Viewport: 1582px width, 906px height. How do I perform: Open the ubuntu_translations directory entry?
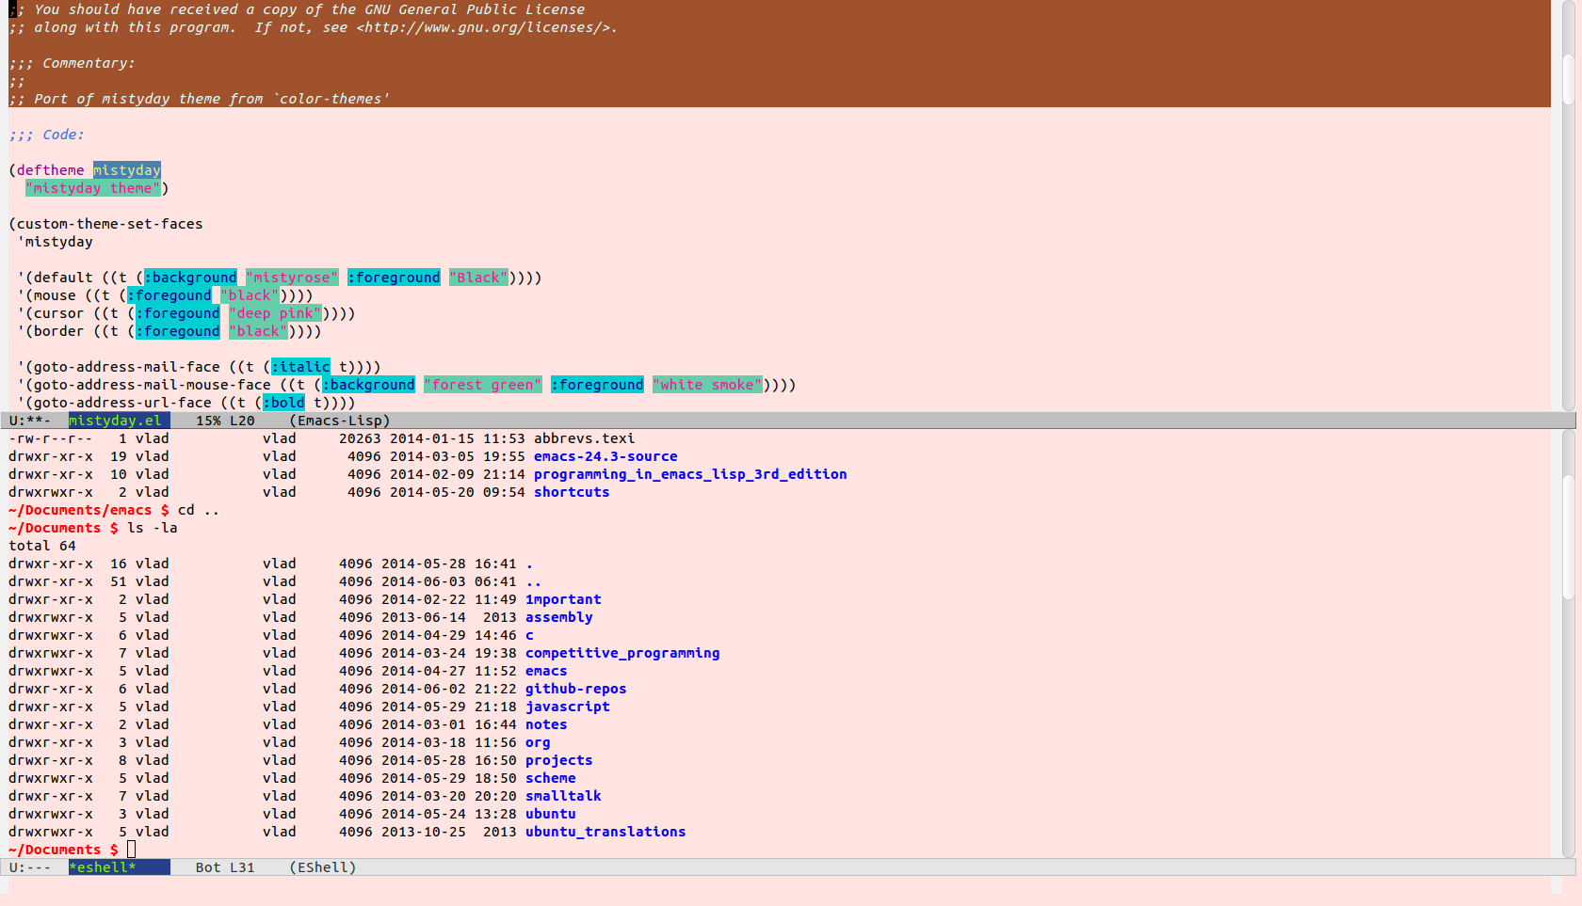click(605, 832)
